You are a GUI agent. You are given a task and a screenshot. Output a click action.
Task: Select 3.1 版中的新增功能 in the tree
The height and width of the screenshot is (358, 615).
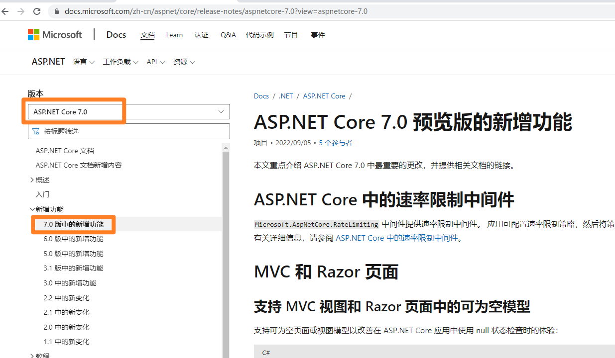tap(74, 268)
